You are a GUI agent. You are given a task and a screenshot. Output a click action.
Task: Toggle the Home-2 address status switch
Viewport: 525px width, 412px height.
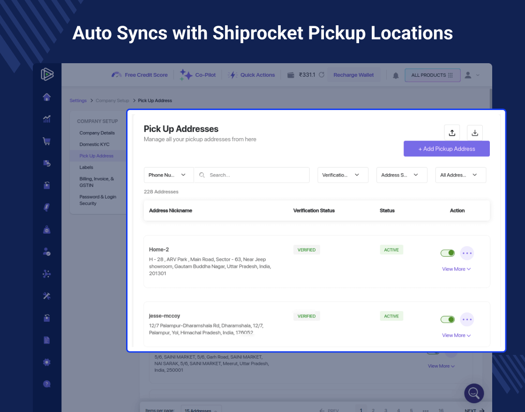[x=447, y=253]
